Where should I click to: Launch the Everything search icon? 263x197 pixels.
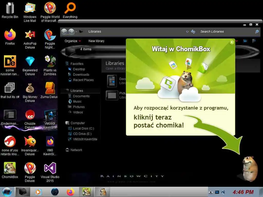click(x=70, y=10)
